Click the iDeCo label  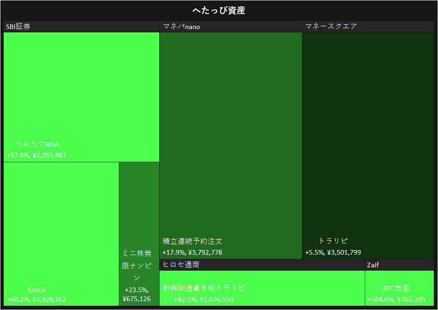coord(37,290)
